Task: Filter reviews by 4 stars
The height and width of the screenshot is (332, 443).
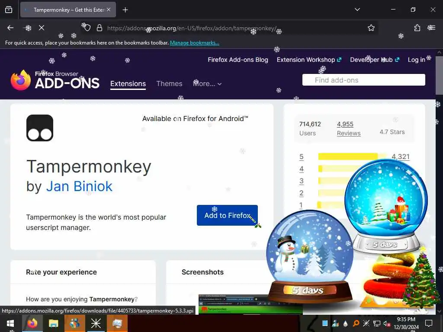Action: coord(302,169)
